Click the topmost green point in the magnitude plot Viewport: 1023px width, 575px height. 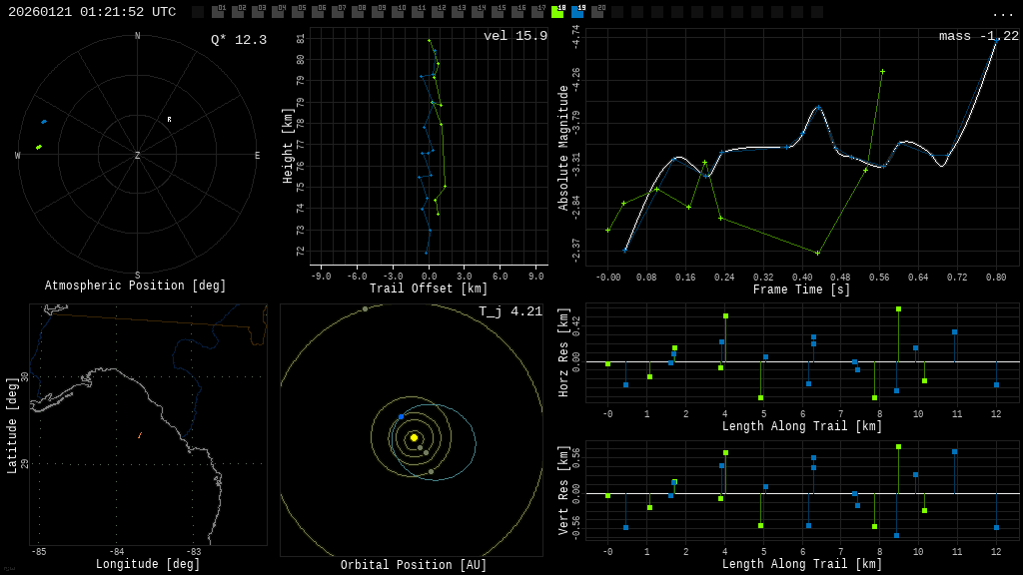click(882, 72)
